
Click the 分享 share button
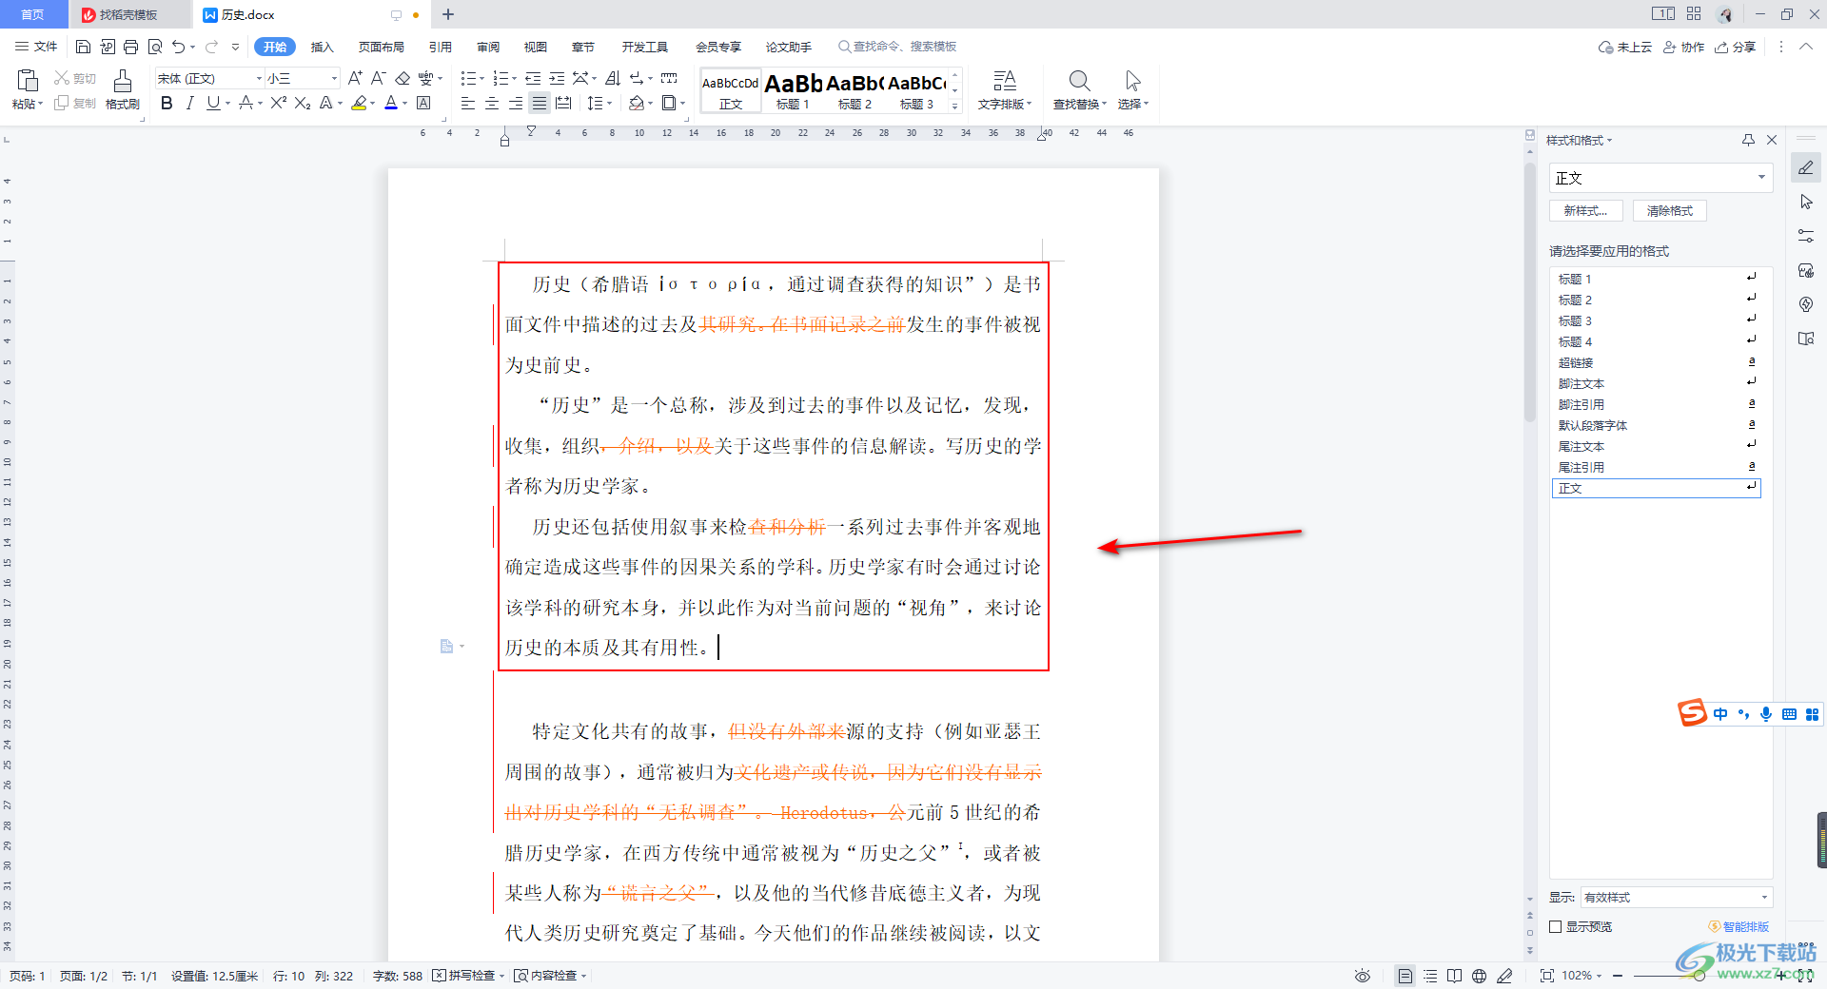(1736, 47)
